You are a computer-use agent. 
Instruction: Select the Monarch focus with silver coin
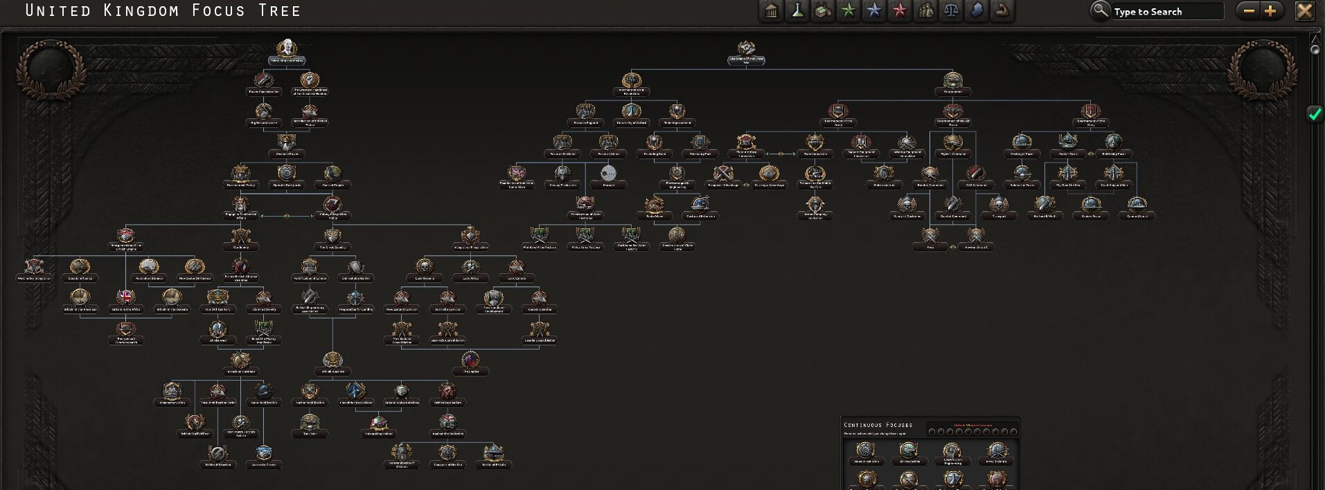(608, 176)
